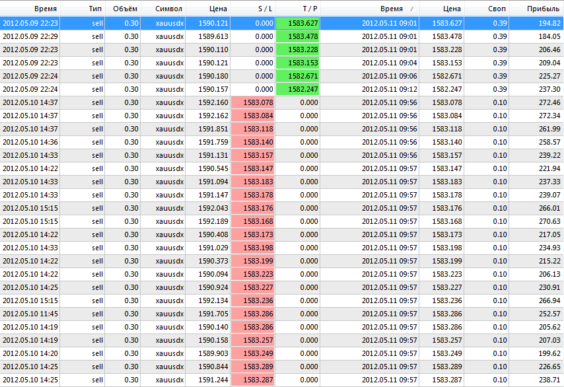The width and height of the screenshot is (564, 387).
Task: Select the open time 2012.05.10 14:20
Action: tap(30, 353)
